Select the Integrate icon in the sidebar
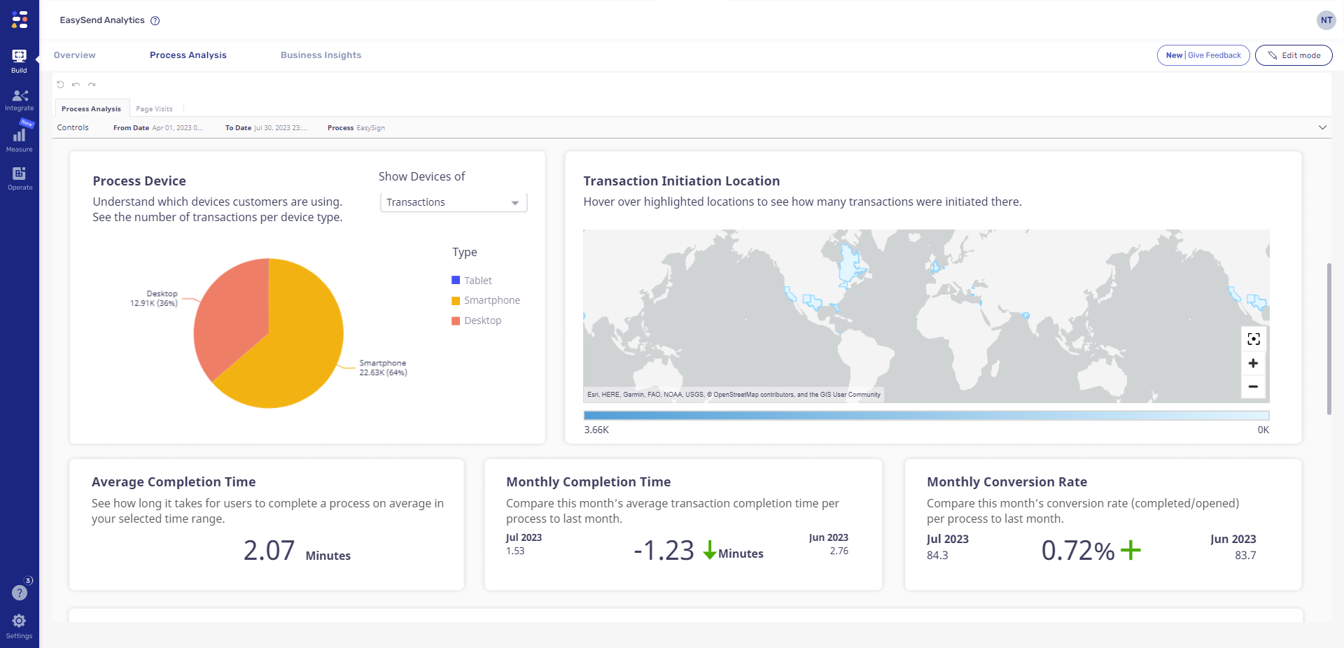The width and height of the screenshot is (1344, 648). point(19,98)
